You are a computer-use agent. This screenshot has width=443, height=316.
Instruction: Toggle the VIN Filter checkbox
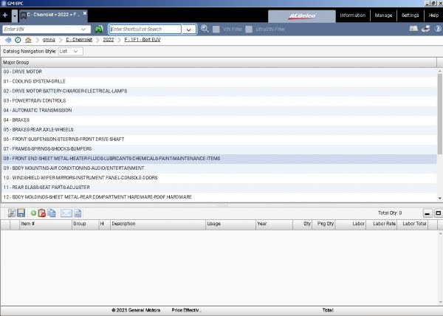tap(216, 29)
